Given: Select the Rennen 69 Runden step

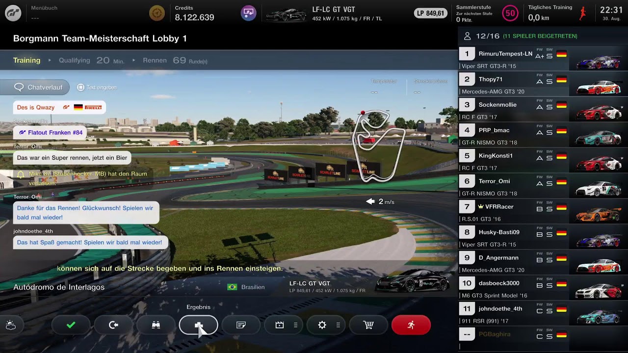Looking at the screenshot, I should tap(175, 60).
